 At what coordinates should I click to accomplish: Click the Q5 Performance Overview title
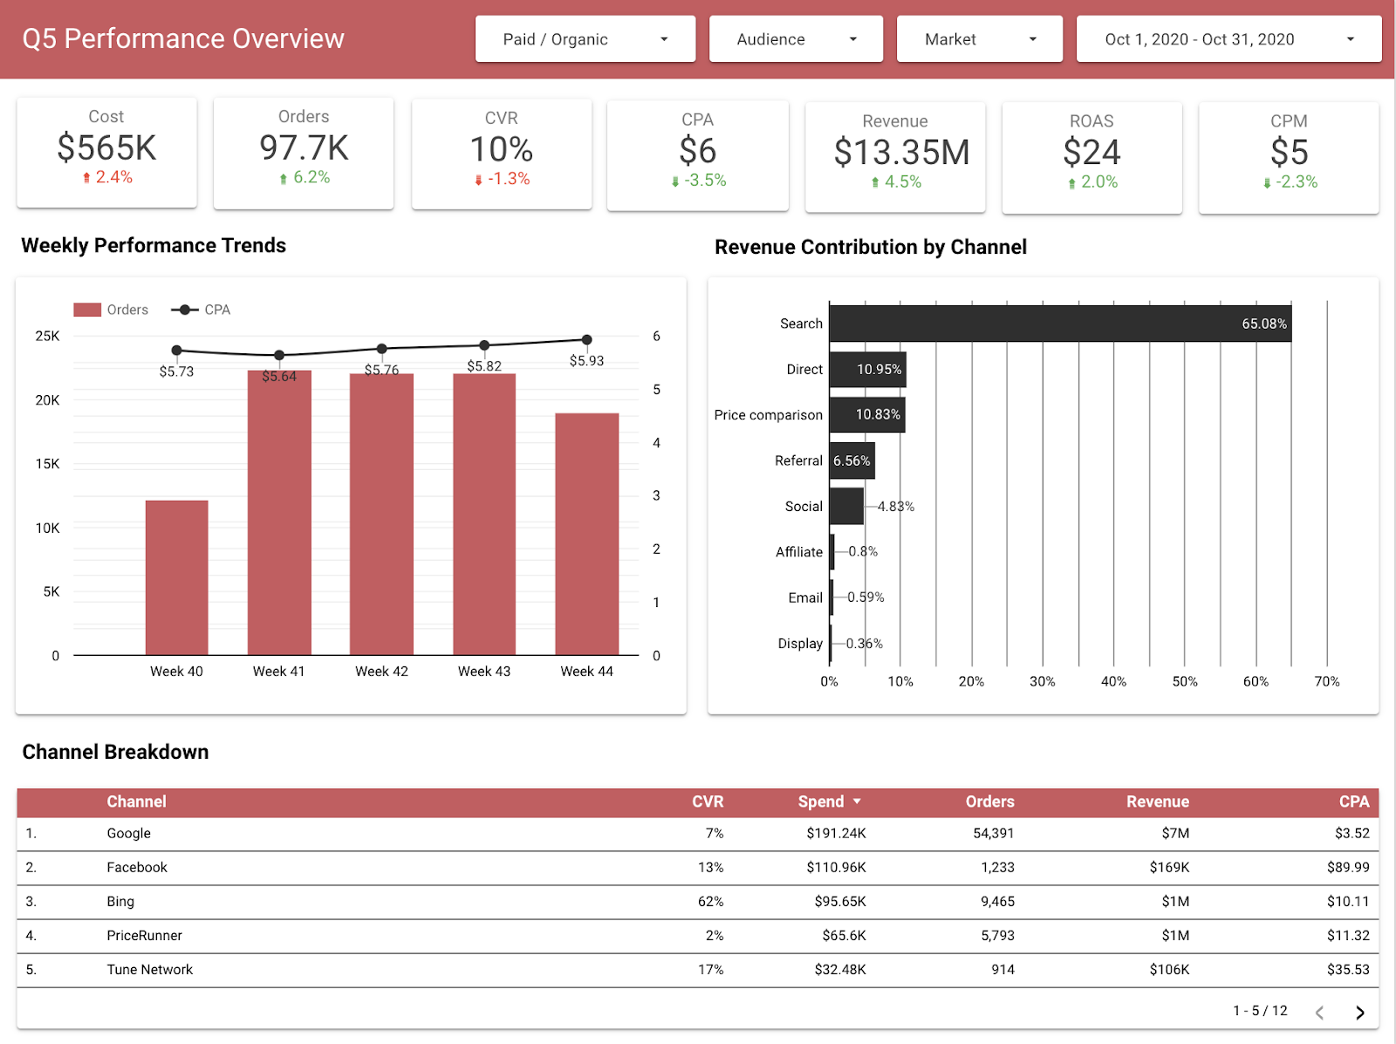point(183,38)
